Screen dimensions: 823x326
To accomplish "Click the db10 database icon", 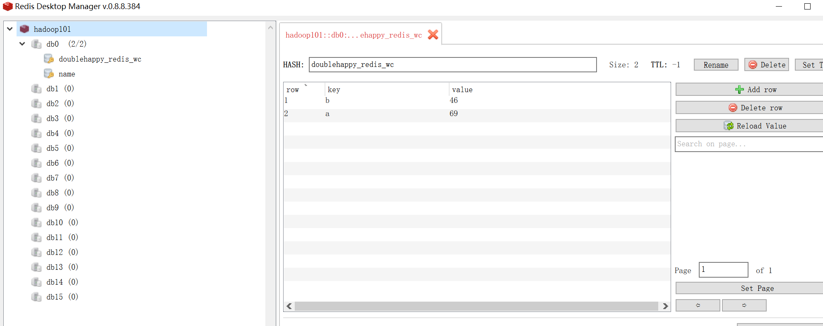I will tap(36, 222).
